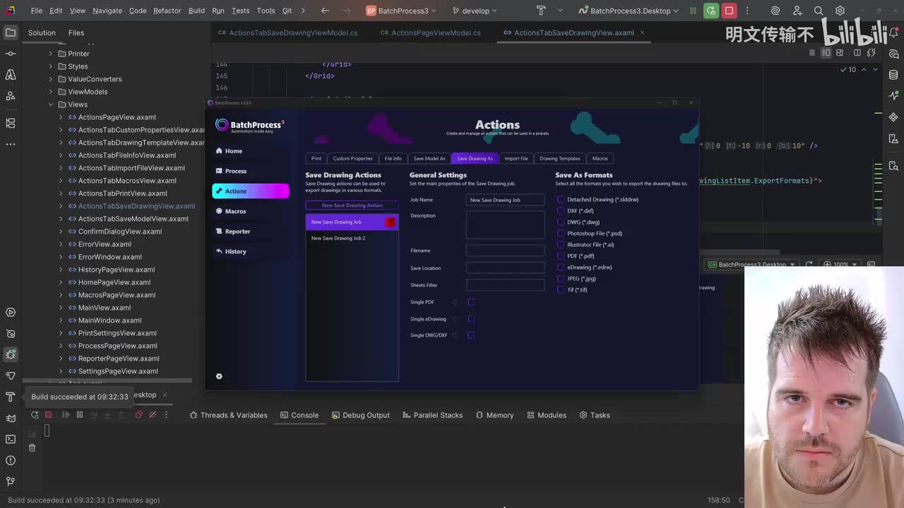Switch to the ActionsPageViewModel.cs editor tab
The image size is (904, 508).
[430, 32]
